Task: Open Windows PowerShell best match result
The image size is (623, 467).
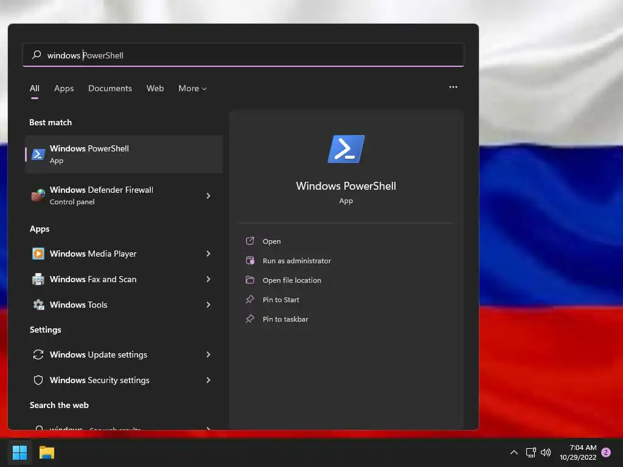Action: tap(124, 154)
